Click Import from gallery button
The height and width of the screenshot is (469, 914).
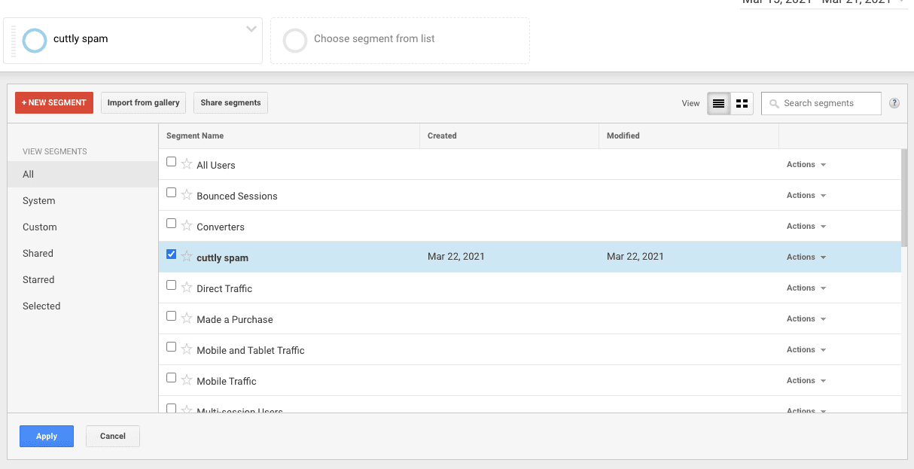pyautogui.click(x=143, y=102)
